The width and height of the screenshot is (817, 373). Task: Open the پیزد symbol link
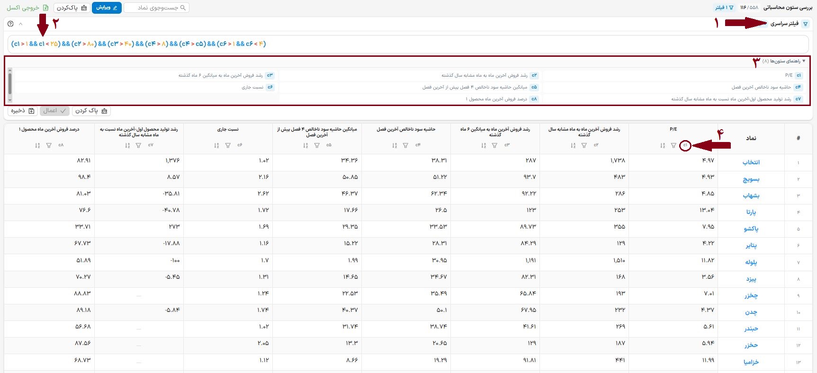(751, 279)
